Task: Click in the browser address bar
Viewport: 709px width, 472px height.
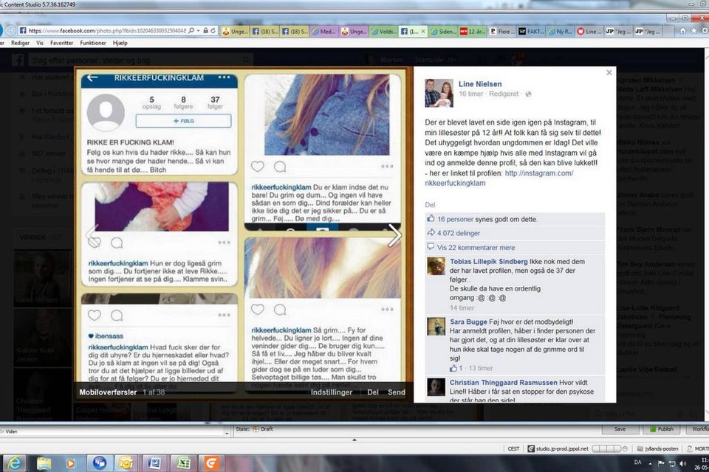Action: [x=103, y=31]
